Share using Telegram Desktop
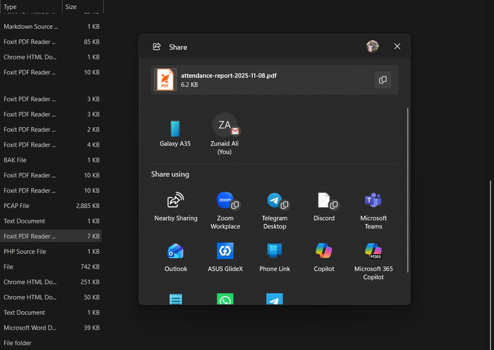The image size is (494, 350). click(x=274, y=210)
